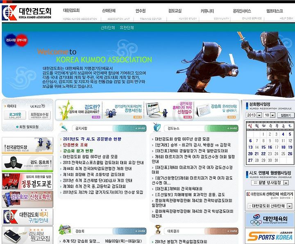Open notice 대한검도회 창립 60주년 성금 모금 in 공지사항
This screenshot has height=244, width=295.
tap(90, 157)
